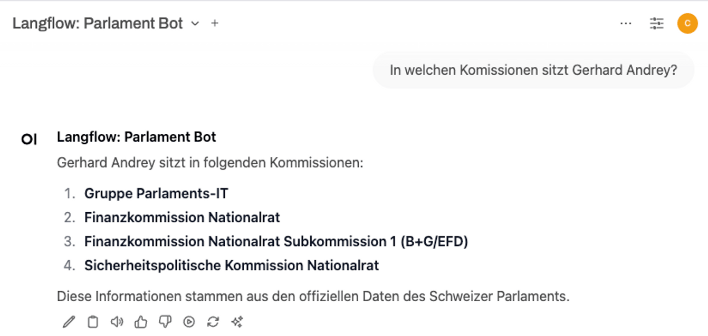Click the OI model avatar icon
The height and width of the screenshot is (336, 708).
(29, 139)
